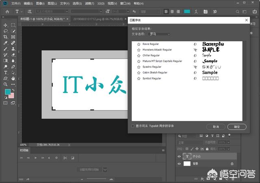Image resolution: width=260 pixels, height=183 pixels.
Task: Hide the IT小众 text layer
Action: point(179,156)
